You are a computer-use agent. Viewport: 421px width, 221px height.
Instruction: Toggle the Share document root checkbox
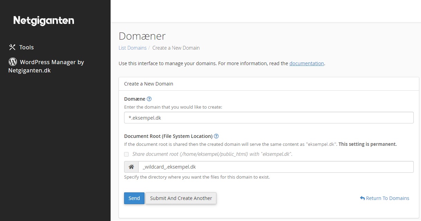(x=127, y=154)
